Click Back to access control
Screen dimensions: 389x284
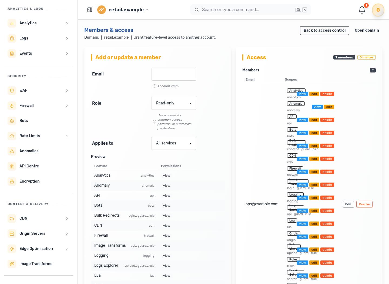click(x=324, y=31)
